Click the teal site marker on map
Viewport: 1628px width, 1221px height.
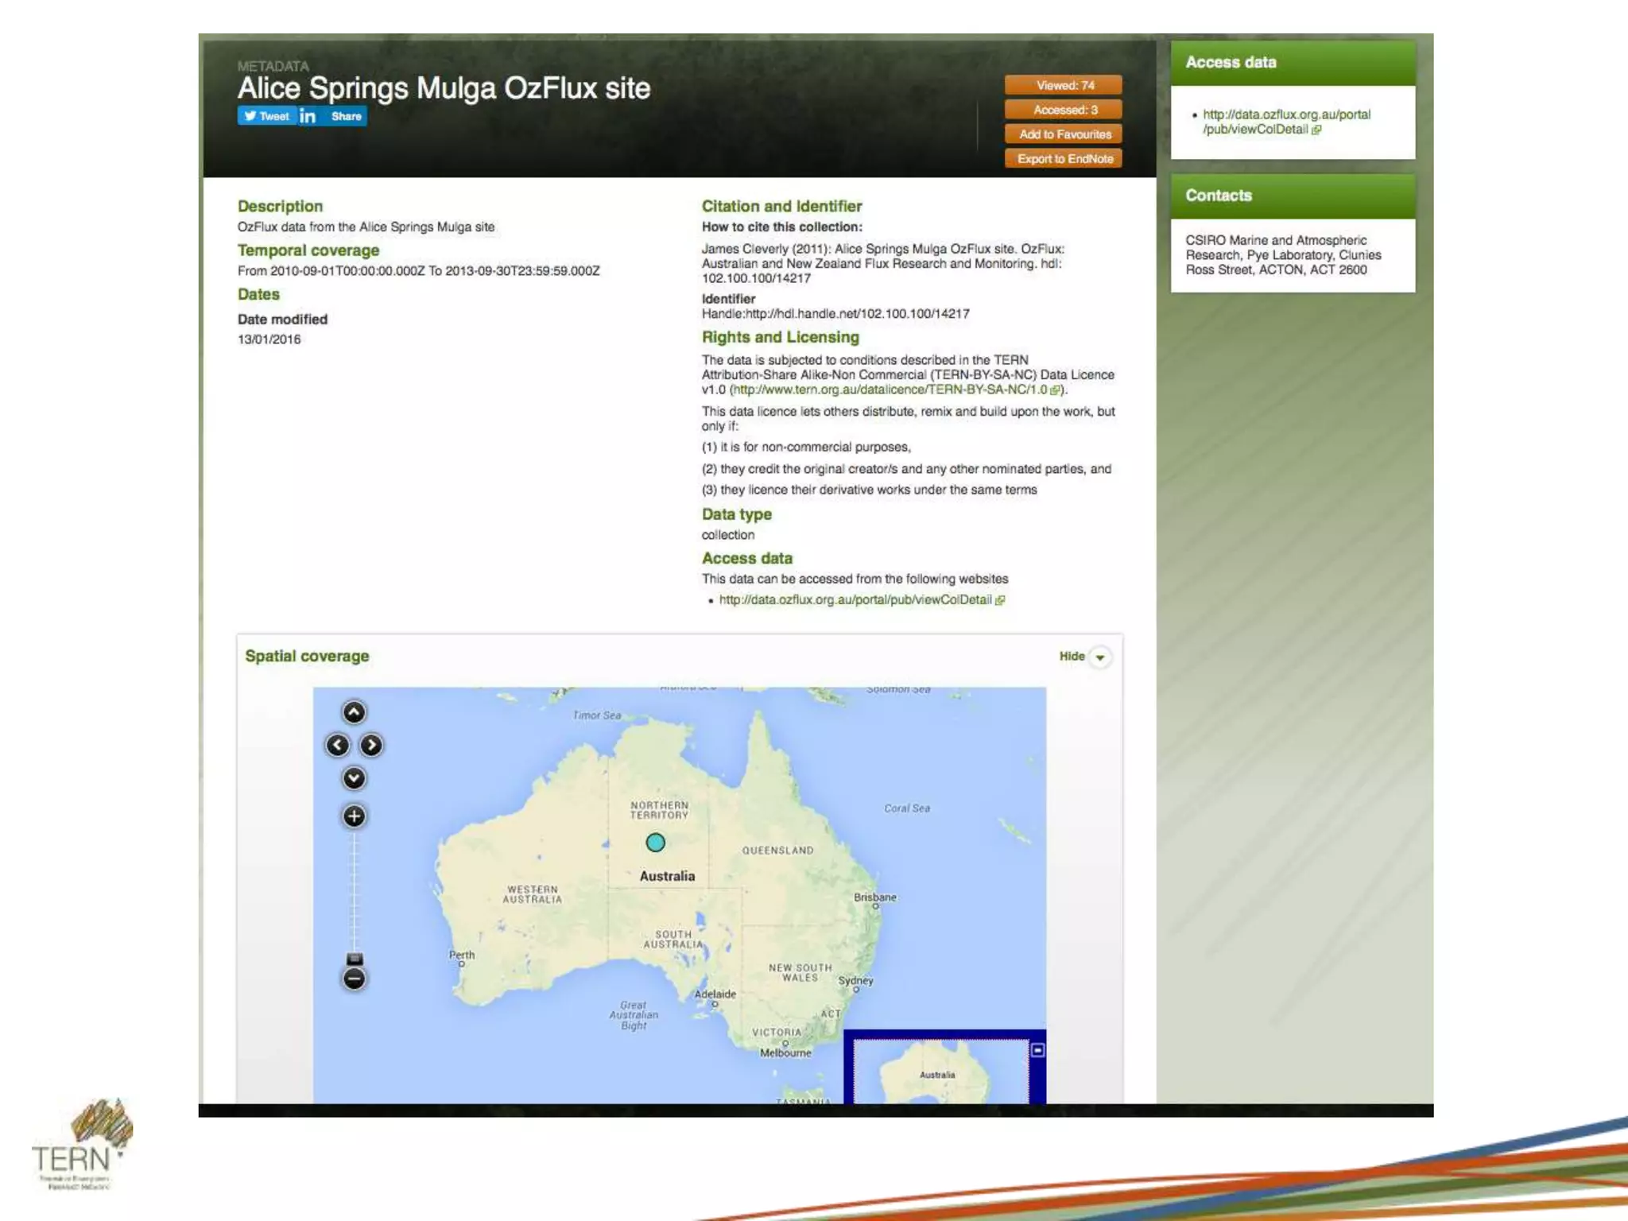pos(655,843)
